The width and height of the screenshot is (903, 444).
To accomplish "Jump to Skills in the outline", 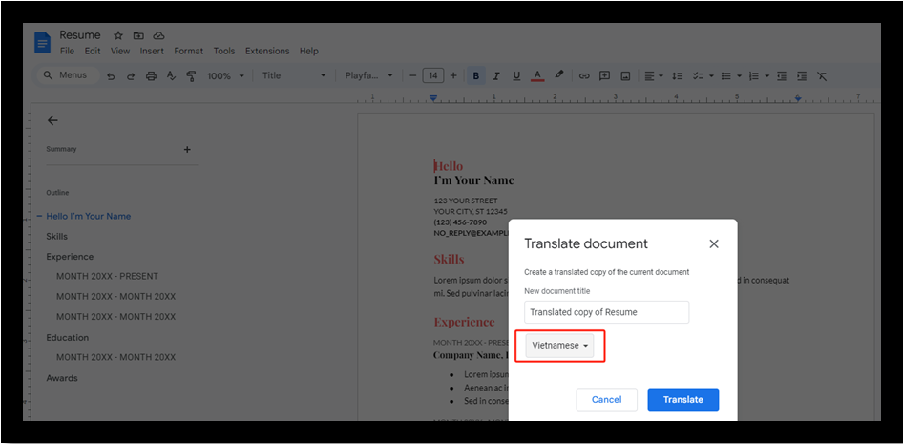I will (x=57, y=236).
